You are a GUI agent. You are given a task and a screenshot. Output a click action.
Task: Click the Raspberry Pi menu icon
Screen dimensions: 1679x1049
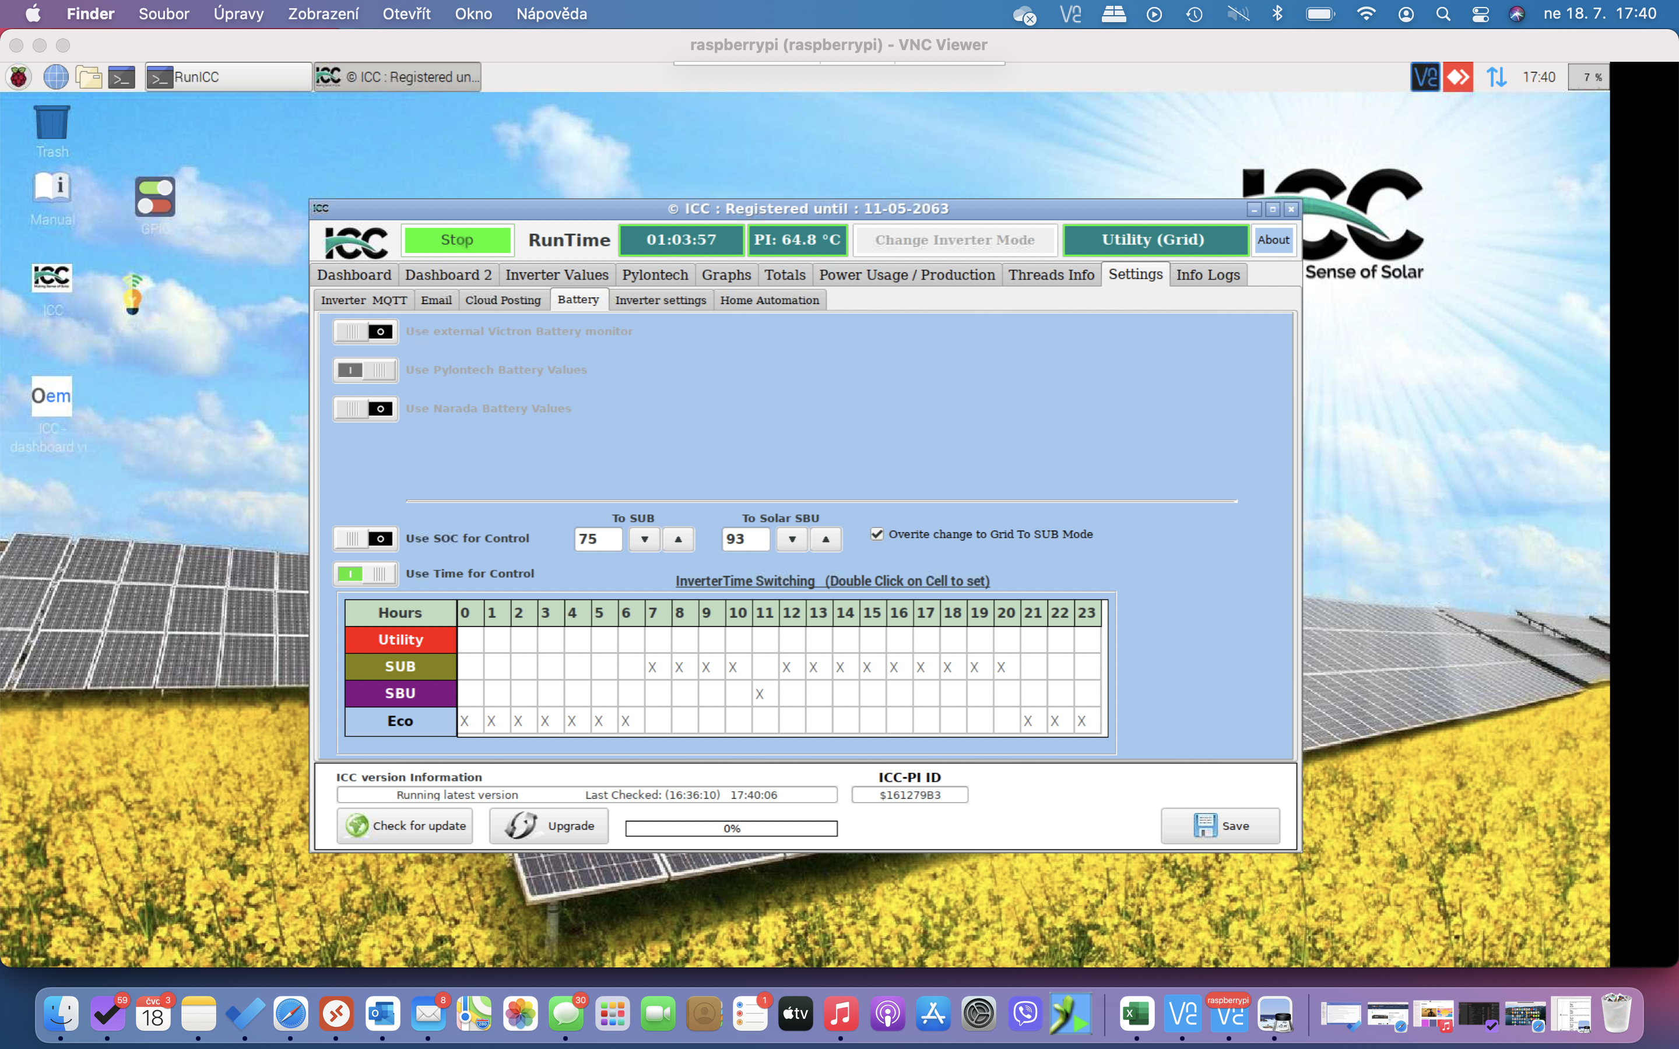tap(19, 77)
